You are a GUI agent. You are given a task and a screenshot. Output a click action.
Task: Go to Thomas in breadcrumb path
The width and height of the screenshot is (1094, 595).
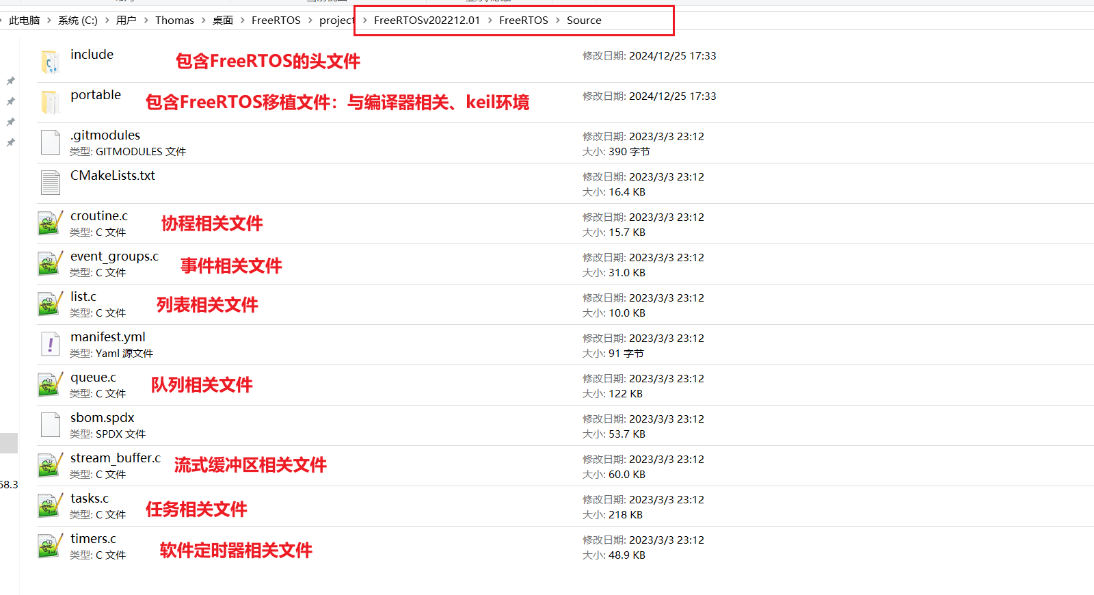(x=174, y=21)
